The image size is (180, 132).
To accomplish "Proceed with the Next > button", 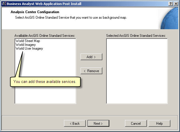I will 98,124.
